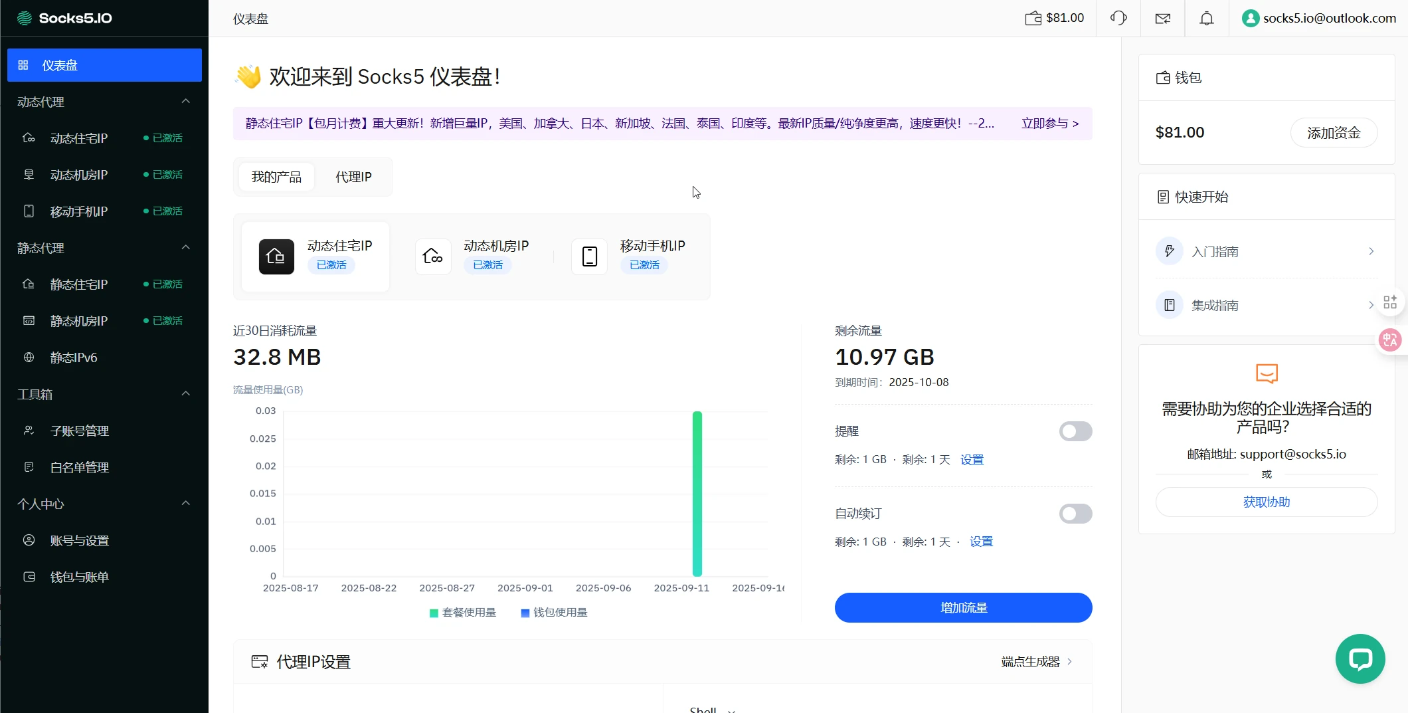
Task: Click the 钱包 panel heading icon
Action: pyautogui.click(x=1163, y=78)
